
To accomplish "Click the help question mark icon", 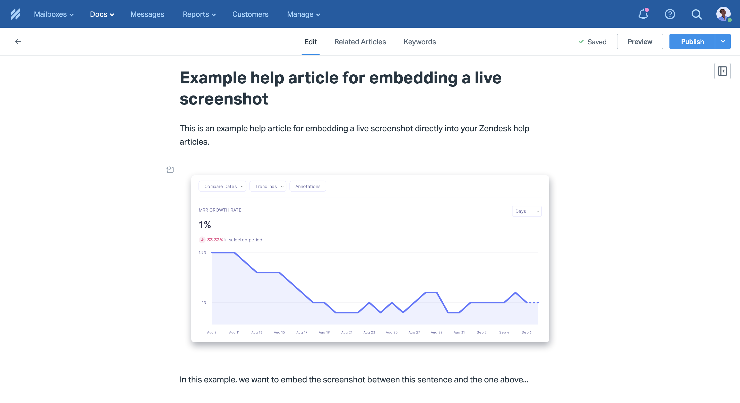I will pos(670,14).
